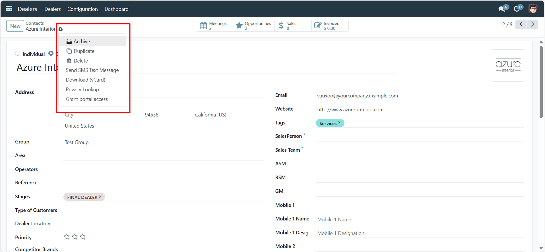The width and height of the screenshot is (545, 252).
Task: Go to previous record arrow
Action: tap(521, 24)
